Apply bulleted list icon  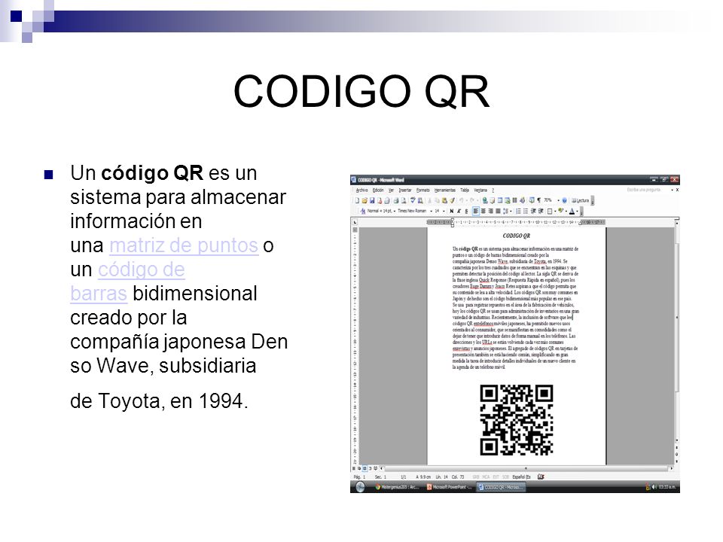(526, 211)
